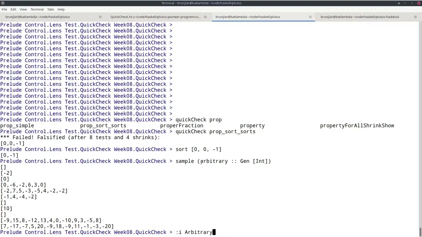Screen dimensions: 422x237
Task: Click the blinking cursor after :i Arbitrary
Action: (214, 232)
